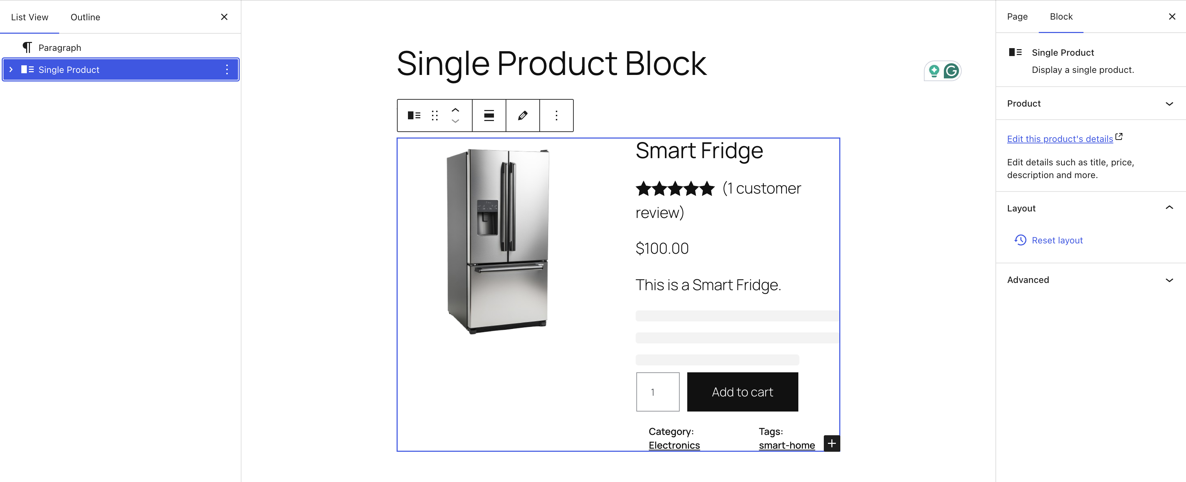Click the quantity input field

pyautogui.click(x=657, y=392)
